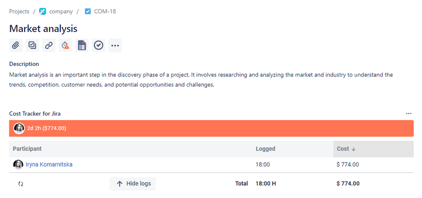Open the more actions menu under the title

115,45
